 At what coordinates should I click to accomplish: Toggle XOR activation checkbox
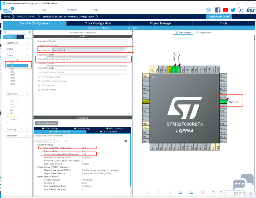coord(39,85)
